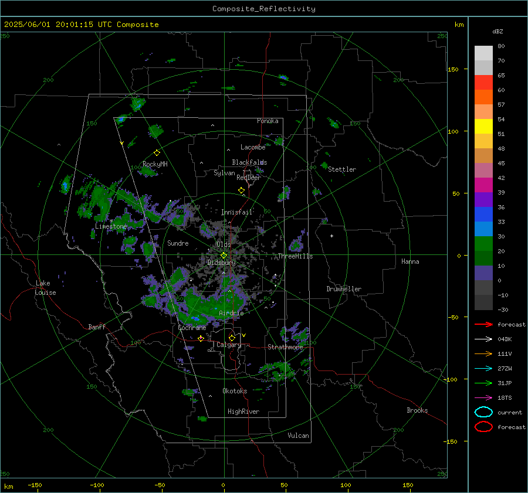Click the Composite_Reflectivity title
528x493 pixels.
point(263,9)
